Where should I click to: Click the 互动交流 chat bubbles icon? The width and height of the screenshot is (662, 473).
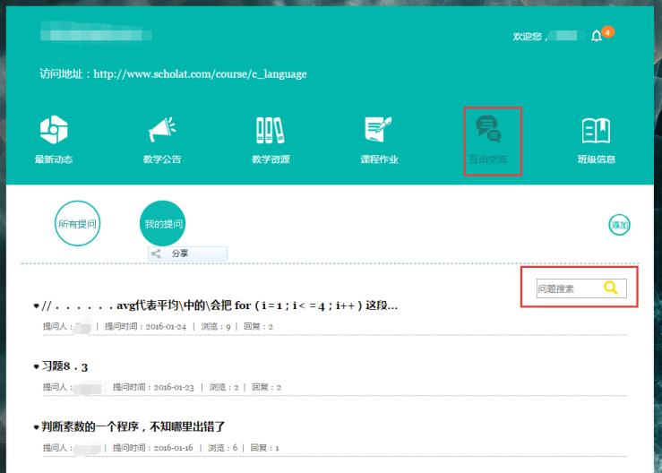[488, 131]
